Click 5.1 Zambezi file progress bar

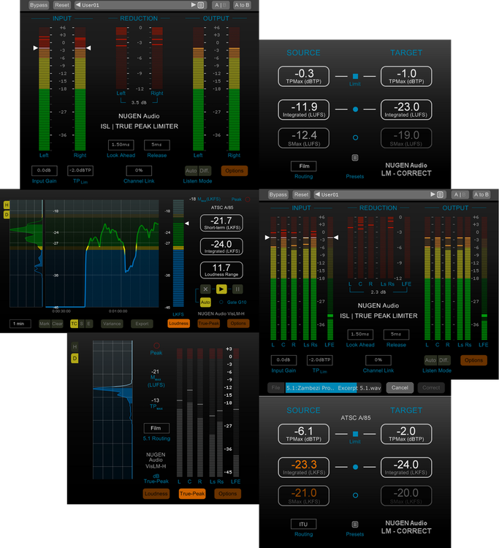tap(333, 388)
